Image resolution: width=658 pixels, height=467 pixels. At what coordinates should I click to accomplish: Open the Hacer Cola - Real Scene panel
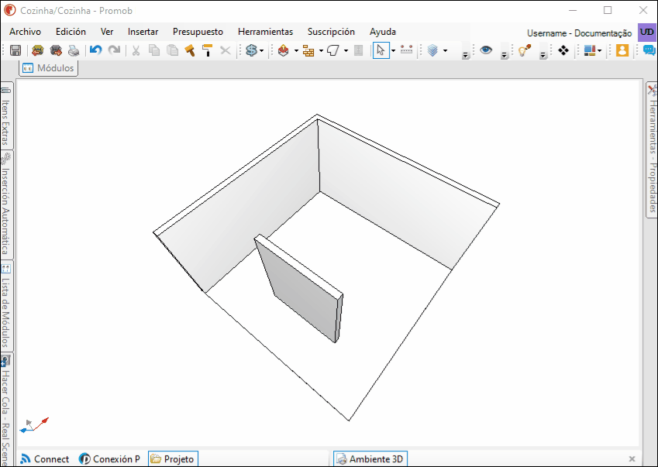pyautogui.click(x=6, y=409)
